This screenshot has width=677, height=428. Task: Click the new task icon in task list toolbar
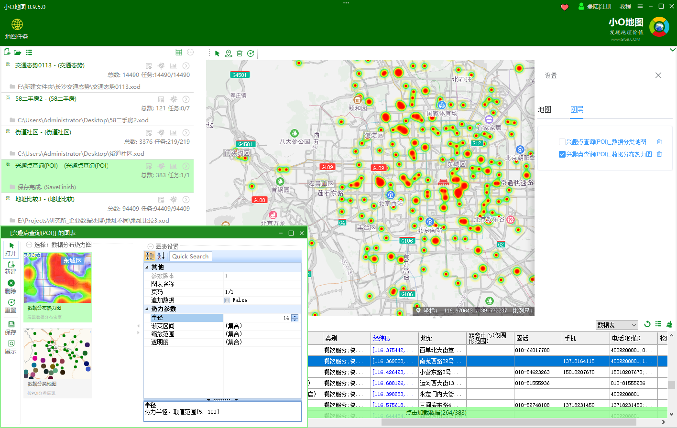point(7,52)
